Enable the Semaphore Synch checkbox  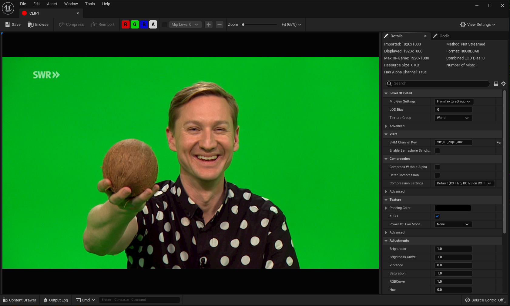point(437,151)
